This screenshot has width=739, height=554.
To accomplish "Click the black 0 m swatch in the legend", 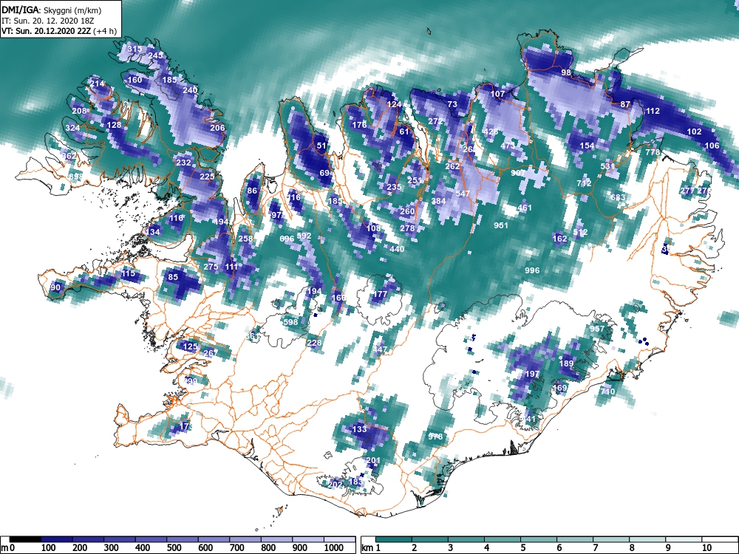I will point(25,539).
